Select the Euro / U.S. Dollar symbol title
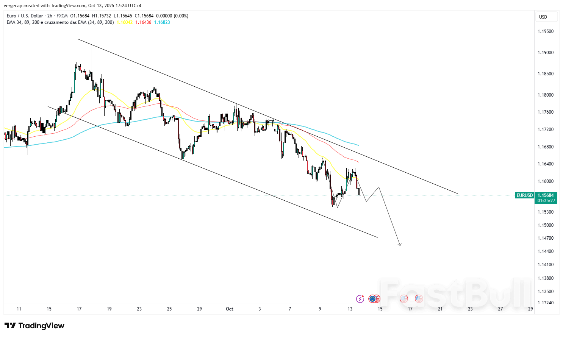Viewport: 563px width, 337px height. click(x=25, y=16)
